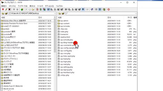Viewport: 163px width, 91px height.
Task: Open change-folder icon for local pane
Action: click(x=6, y=13)
